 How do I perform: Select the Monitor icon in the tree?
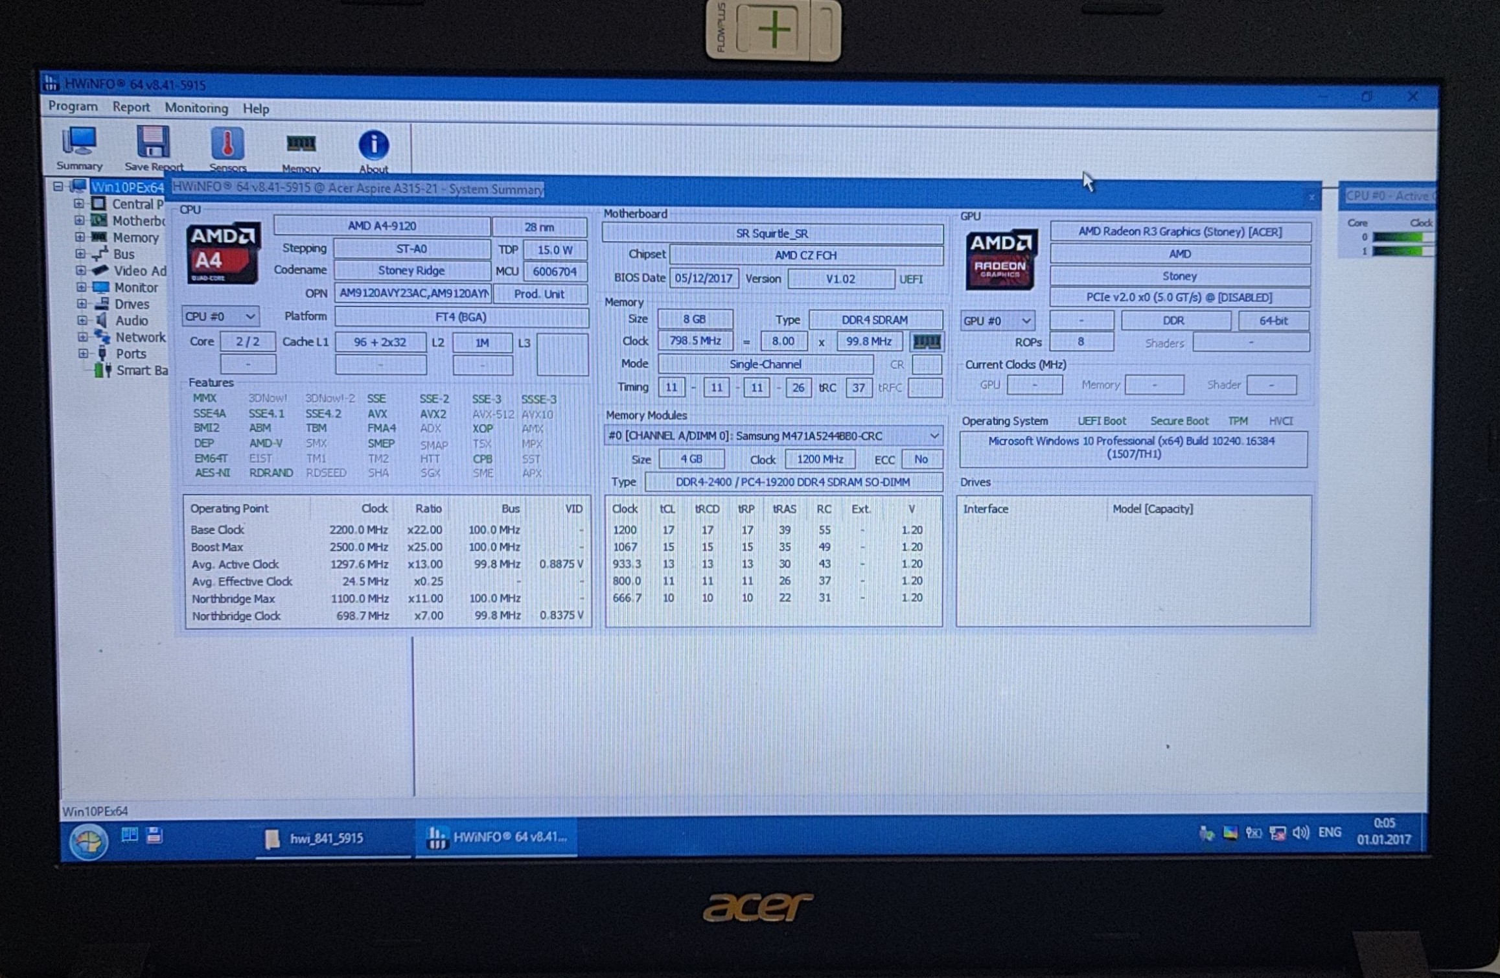coord(100,287)
